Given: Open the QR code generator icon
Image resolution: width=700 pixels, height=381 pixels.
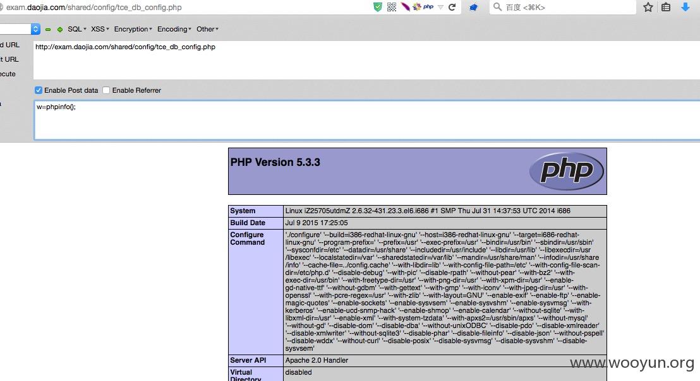Looking at the screenshot, I should (392, 7).
